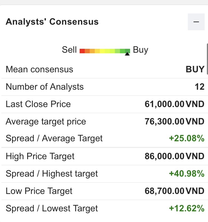The image size is (208, 222).
Task: Click the black triangle consensus marker
Action: click(x=127, y=54)
